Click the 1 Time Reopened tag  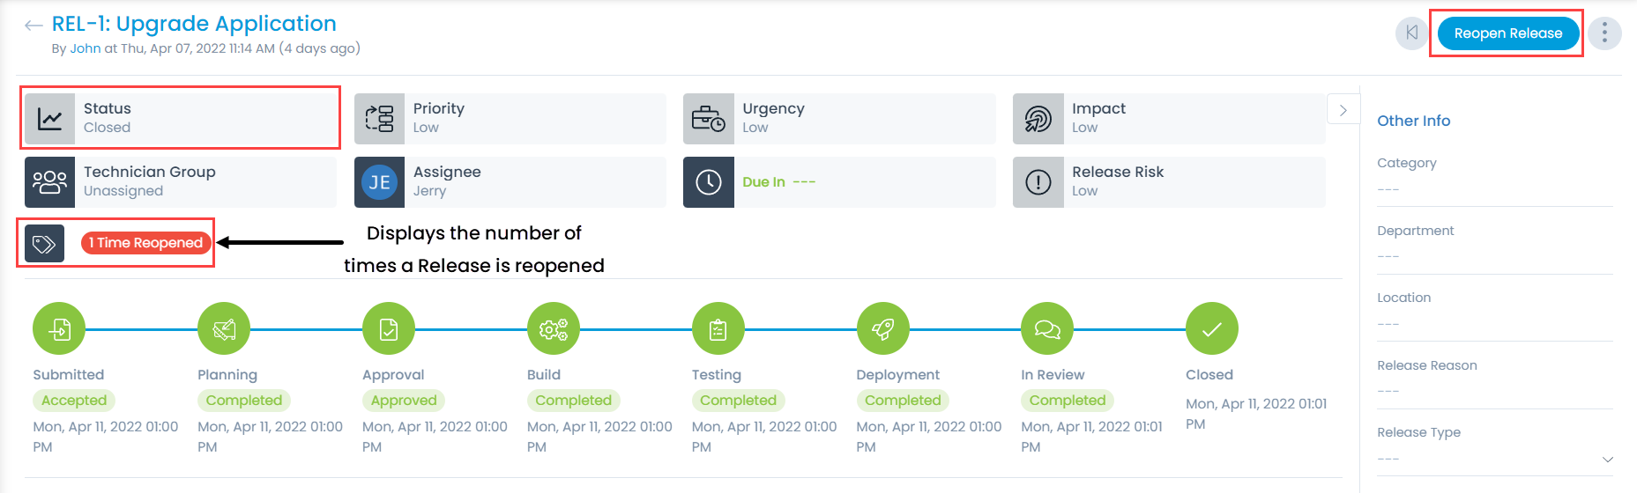click(x=145, y=243)
